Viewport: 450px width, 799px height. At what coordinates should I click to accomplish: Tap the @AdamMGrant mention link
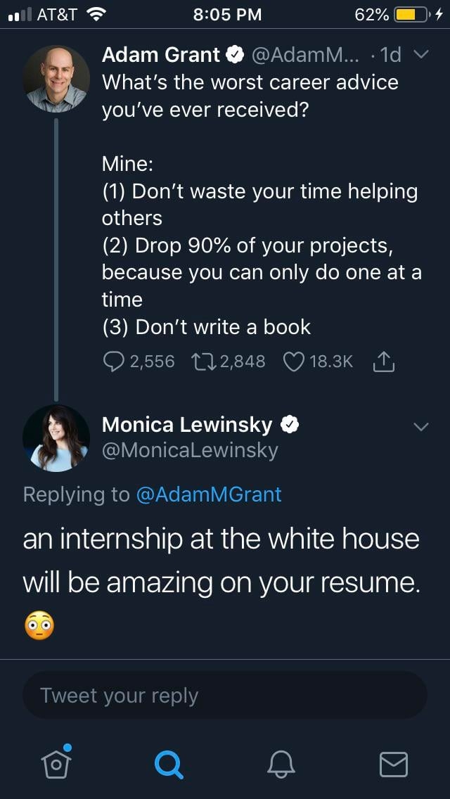tap(208, 494)
